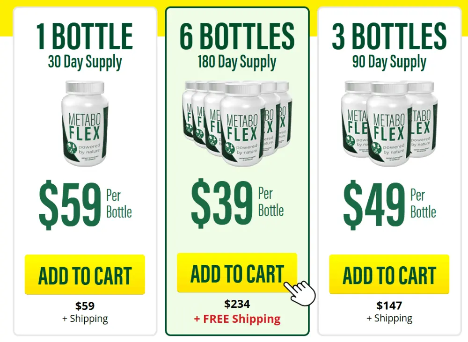468x342 pixels.
Task: Click Add to Cart for 6 bottles
Action: [x=237, y=273]
